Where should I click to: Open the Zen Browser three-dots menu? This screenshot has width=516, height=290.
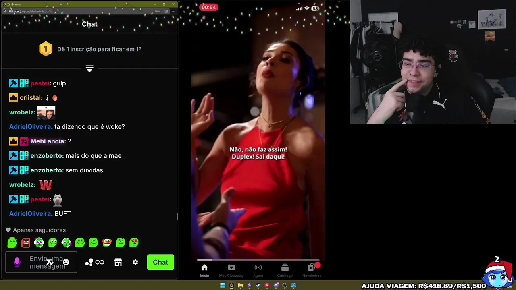coord(173,11)
